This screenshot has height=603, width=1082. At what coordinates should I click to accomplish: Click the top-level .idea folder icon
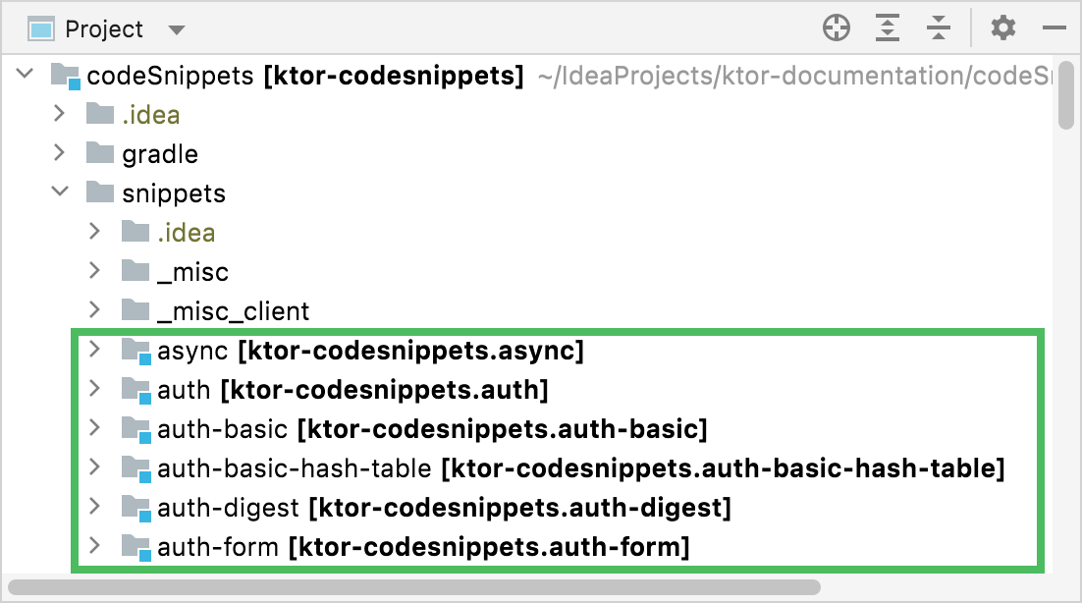pos(100,113)
